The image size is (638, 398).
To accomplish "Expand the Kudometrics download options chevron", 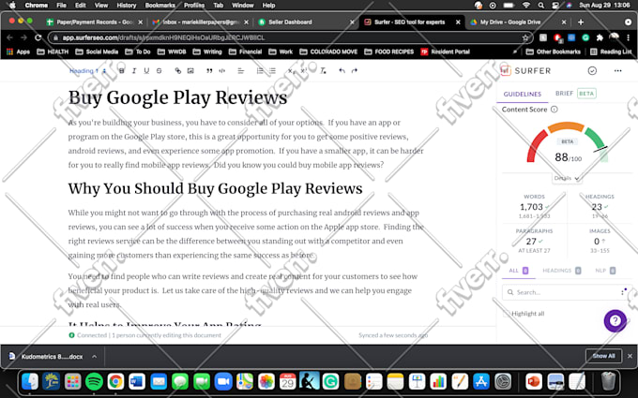I will 95,356.
